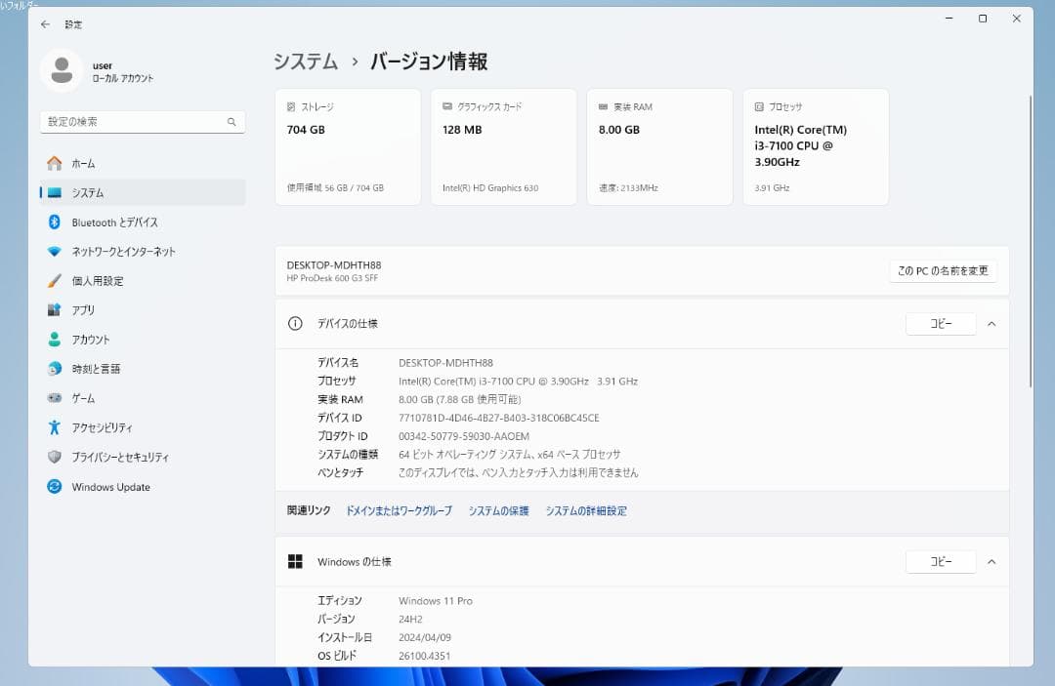Open 個人用設定 settings

[x=107, y=280]
